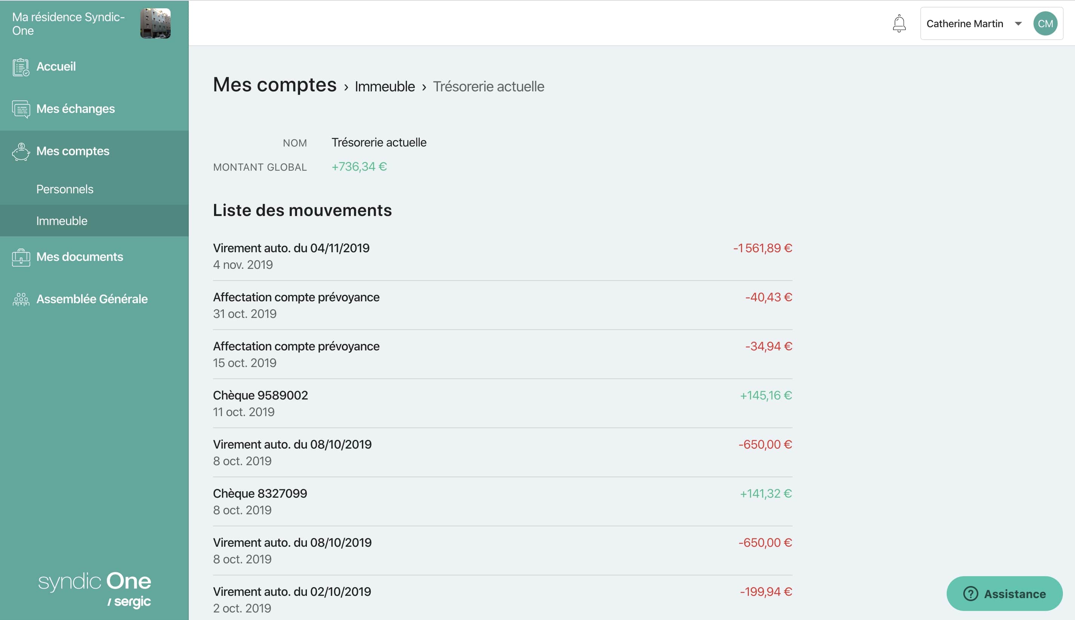Open the Assistance button
Screen dimensions: 1075x620
coord(1004,594)
